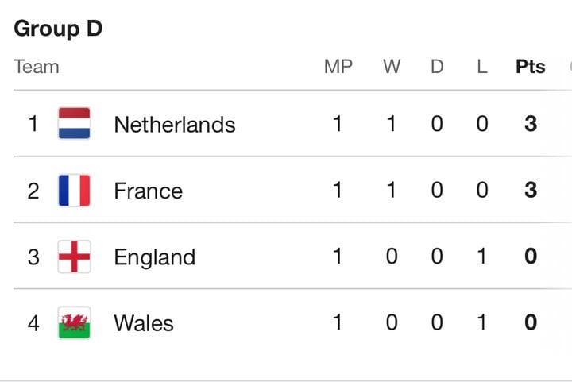Click the Pts column header

click(531, 67)
